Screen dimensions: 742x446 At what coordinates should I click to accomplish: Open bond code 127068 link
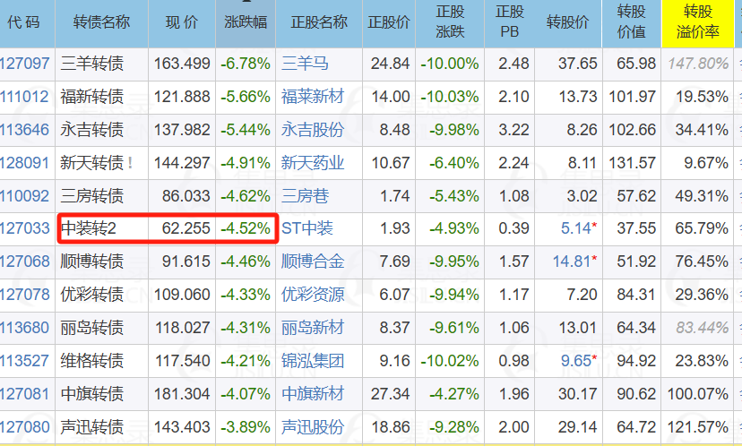pos(24,262)
